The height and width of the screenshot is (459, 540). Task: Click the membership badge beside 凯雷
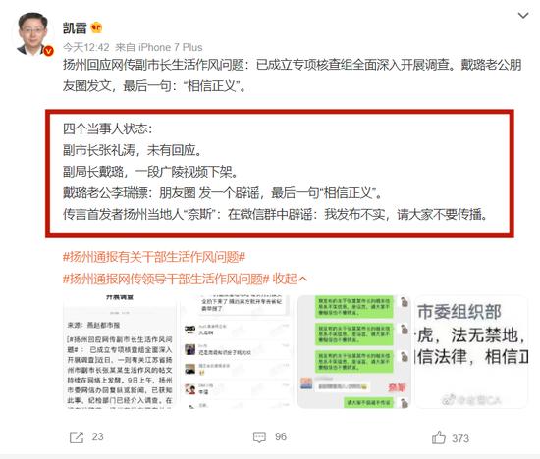pyautogui.click(x=96, y=27)
